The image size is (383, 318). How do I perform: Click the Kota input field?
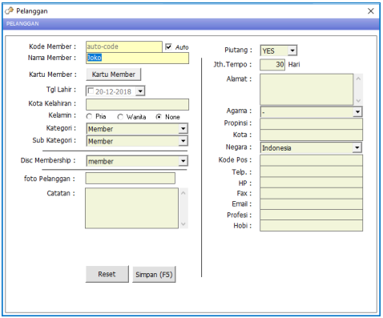click(312, 135)
